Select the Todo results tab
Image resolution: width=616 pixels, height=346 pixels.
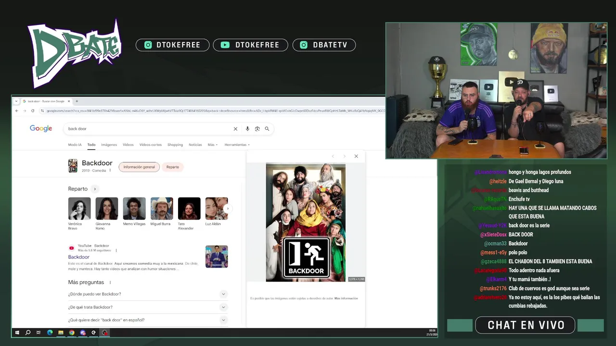[x=91, y=145]
